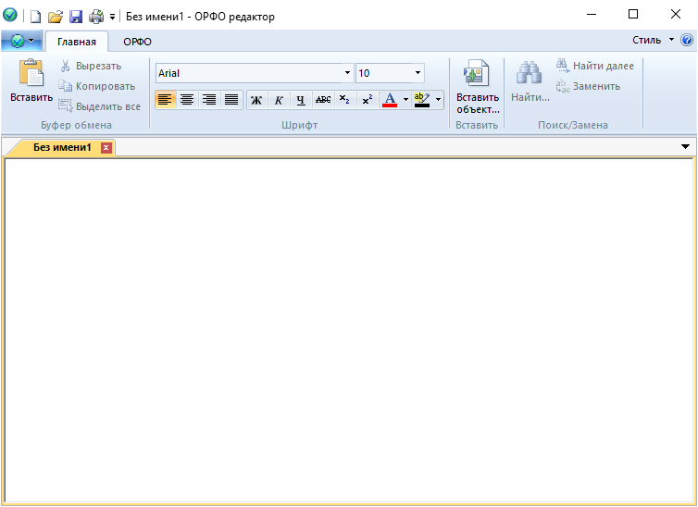Open the font size dropdown showing 10
Viewport: 698px width, 507px height.
coord(418,73)
